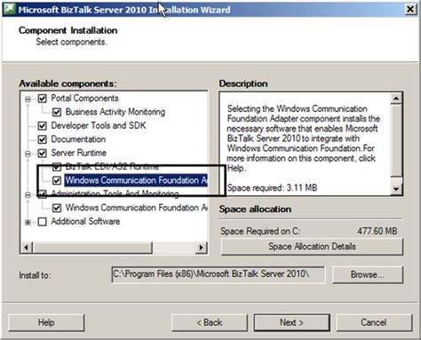Screen dimensions: 421x340
Task: Click the components list horizontal scrollbar thumb
Action: coord(92,248)
